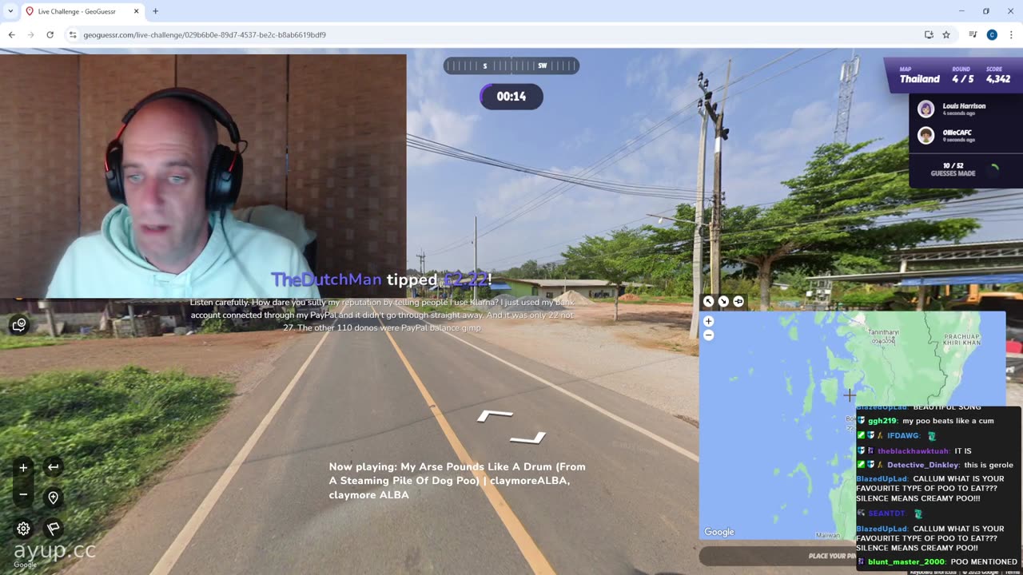This screenshot has height=575, width=1023.
Task: Click username blunt_master_2000 in chat
Action: 906,561
